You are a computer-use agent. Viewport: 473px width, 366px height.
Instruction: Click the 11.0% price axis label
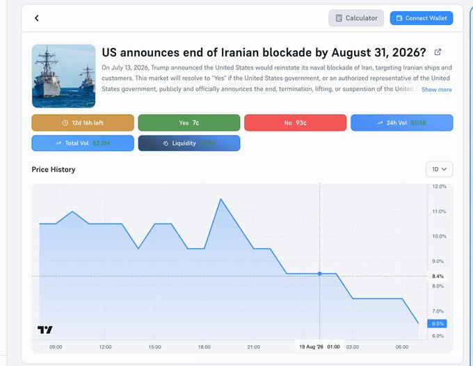tap(439, 212)
